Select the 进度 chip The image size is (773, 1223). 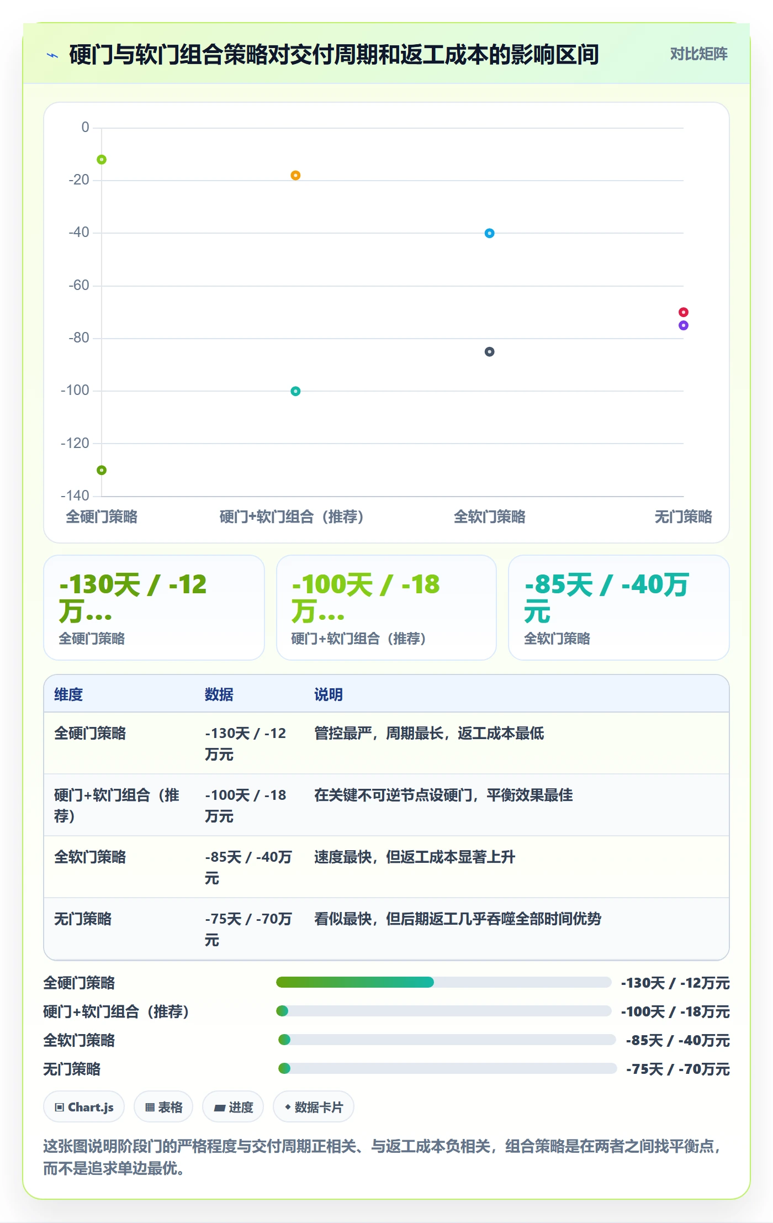(x=233, y=1107)
